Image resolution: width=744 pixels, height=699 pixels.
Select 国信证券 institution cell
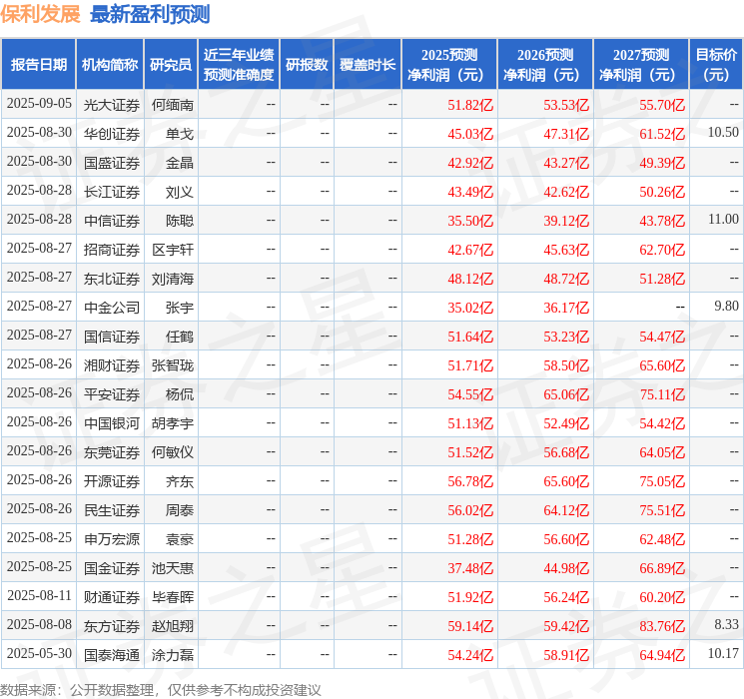click(112, 337)
